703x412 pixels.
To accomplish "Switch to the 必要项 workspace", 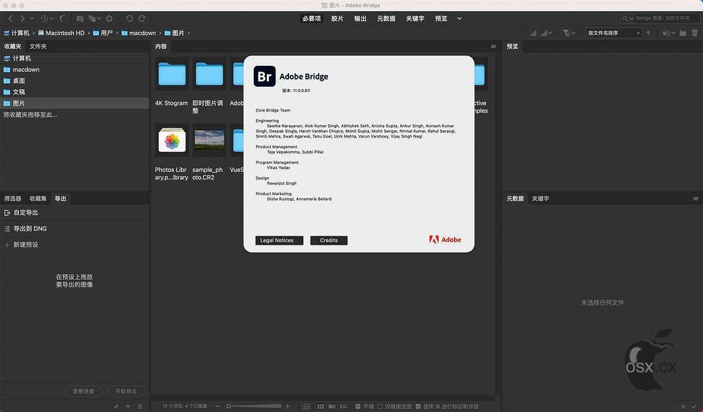I will click(x=312, y=18).
